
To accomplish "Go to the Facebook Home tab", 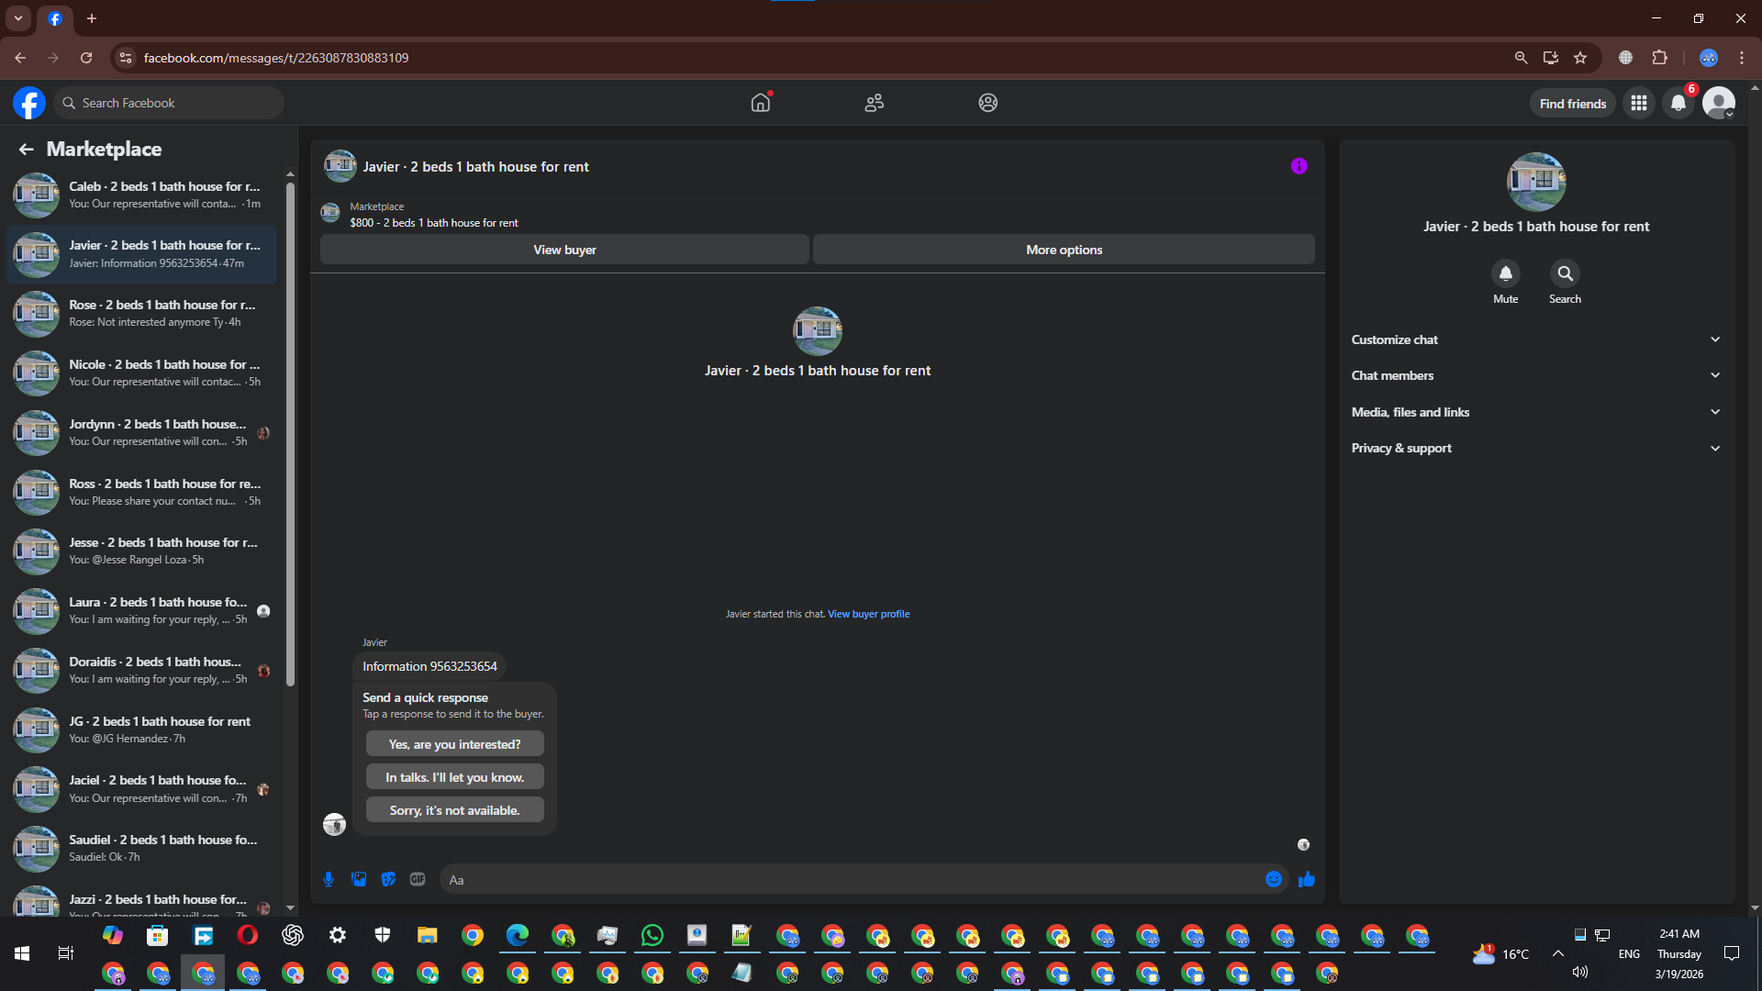I will click(x=760, y=103).
